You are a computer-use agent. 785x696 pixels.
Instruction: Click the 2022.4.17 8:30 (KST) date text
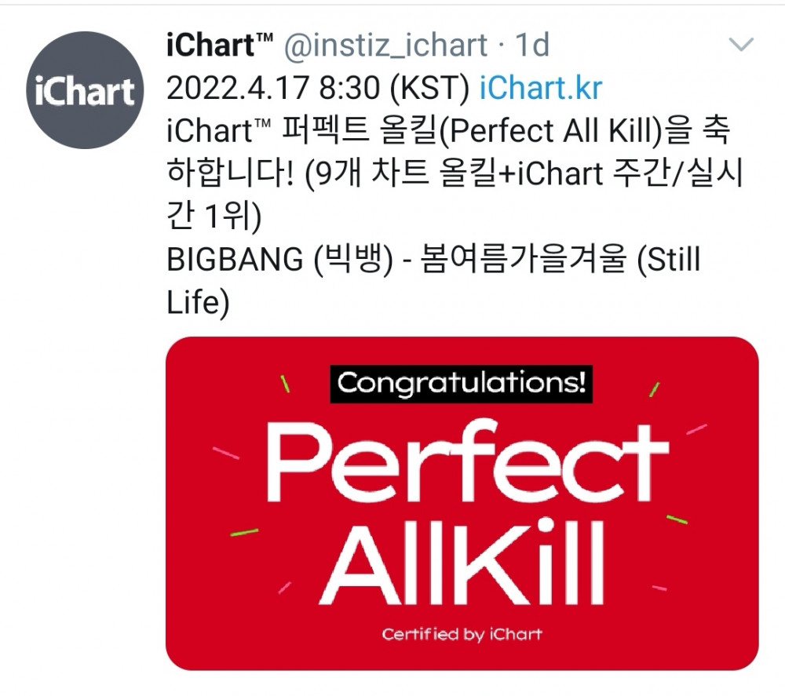(x=318, y=88)
